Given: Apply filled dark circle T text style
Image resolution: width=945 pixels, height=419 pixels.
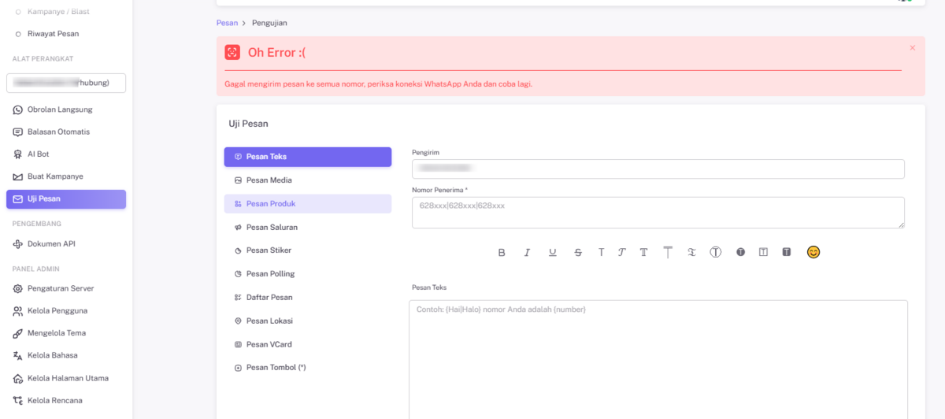Looking at the screenshot, I should [x=740, y=252].
